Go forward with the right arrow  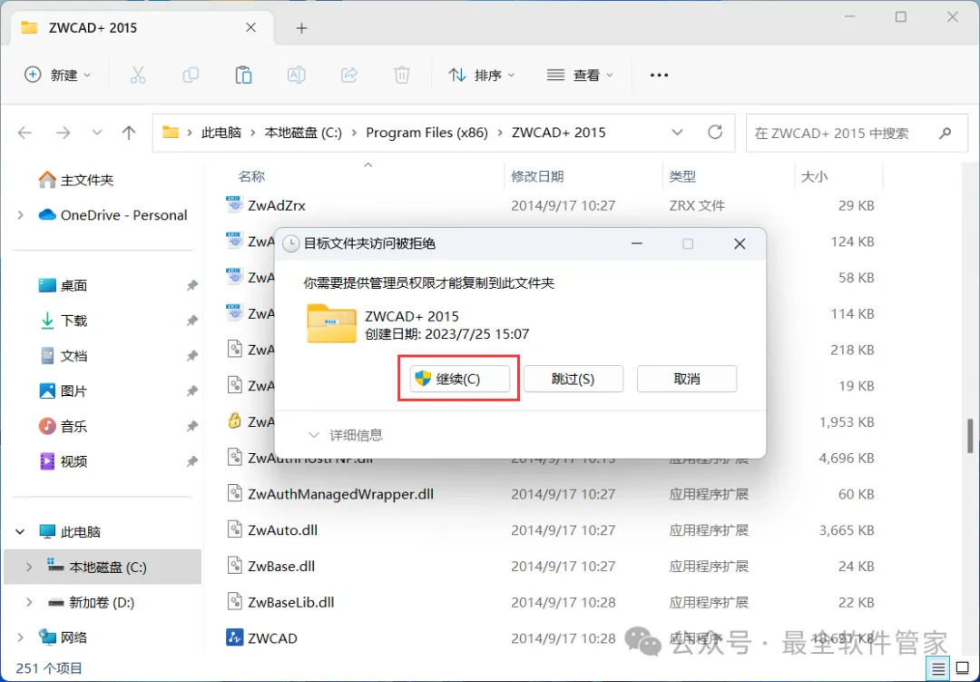click(x=64, y=133)
